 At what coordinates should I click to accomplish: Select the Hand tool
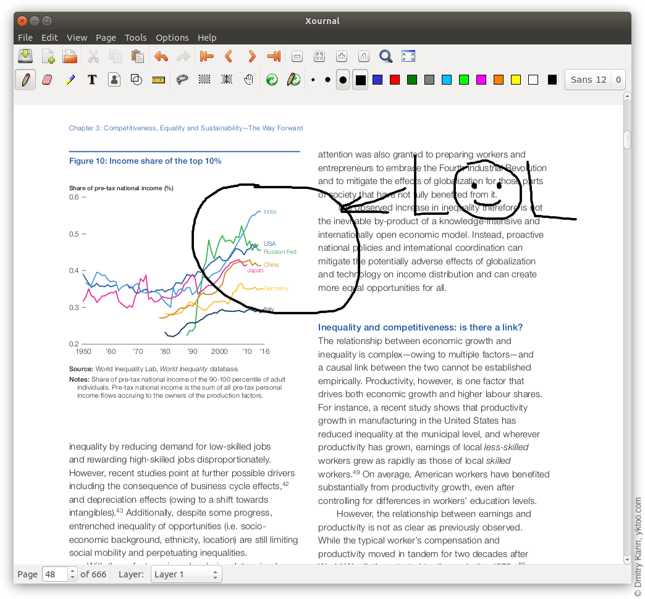248,80
